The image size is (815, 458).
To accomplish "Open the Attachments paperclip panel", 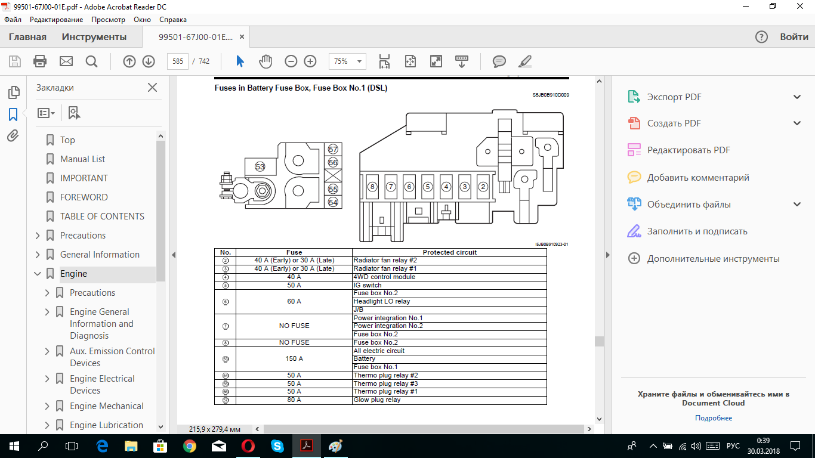I will (13, 136).
